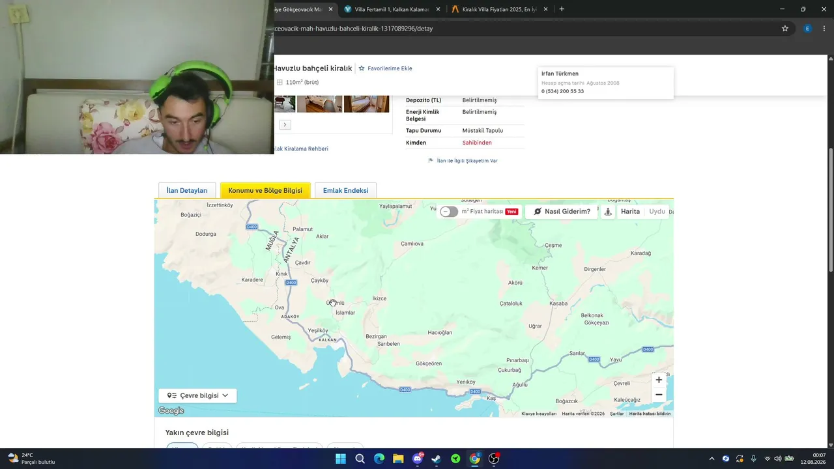Click the Müstakil Tapulu value
Screen dimensions: 834x469
click(483, 131)
